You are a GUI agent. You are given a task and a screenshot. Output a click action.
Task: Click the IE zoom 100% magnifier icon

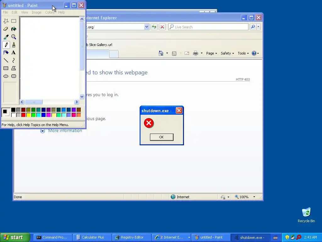[237, 197]
